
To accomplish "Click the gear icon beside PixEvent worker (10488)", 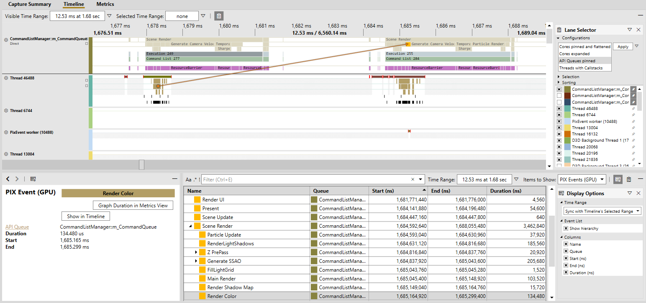I will (6, 132).
